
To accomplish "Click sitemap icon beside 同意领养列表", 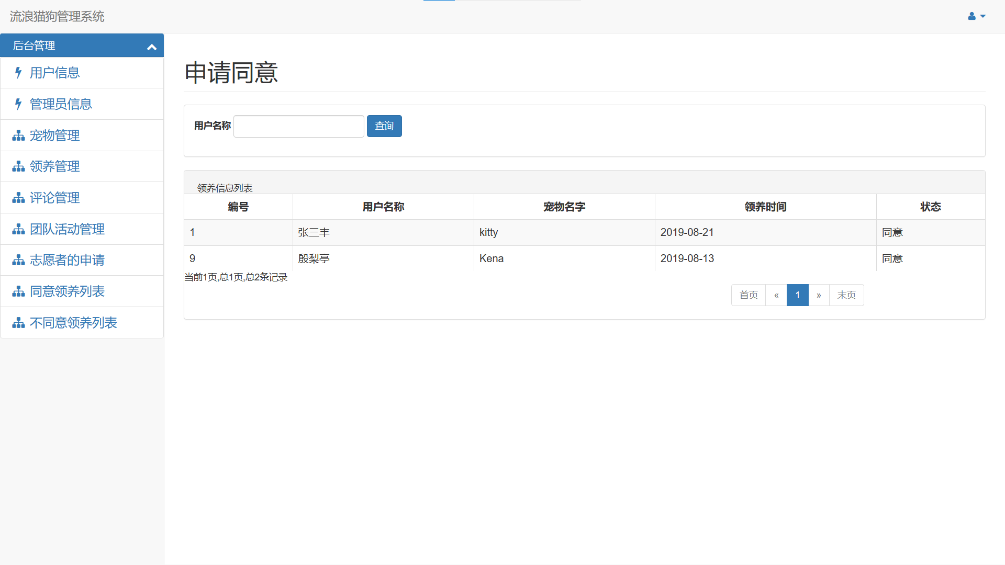I will pos(18,291).
